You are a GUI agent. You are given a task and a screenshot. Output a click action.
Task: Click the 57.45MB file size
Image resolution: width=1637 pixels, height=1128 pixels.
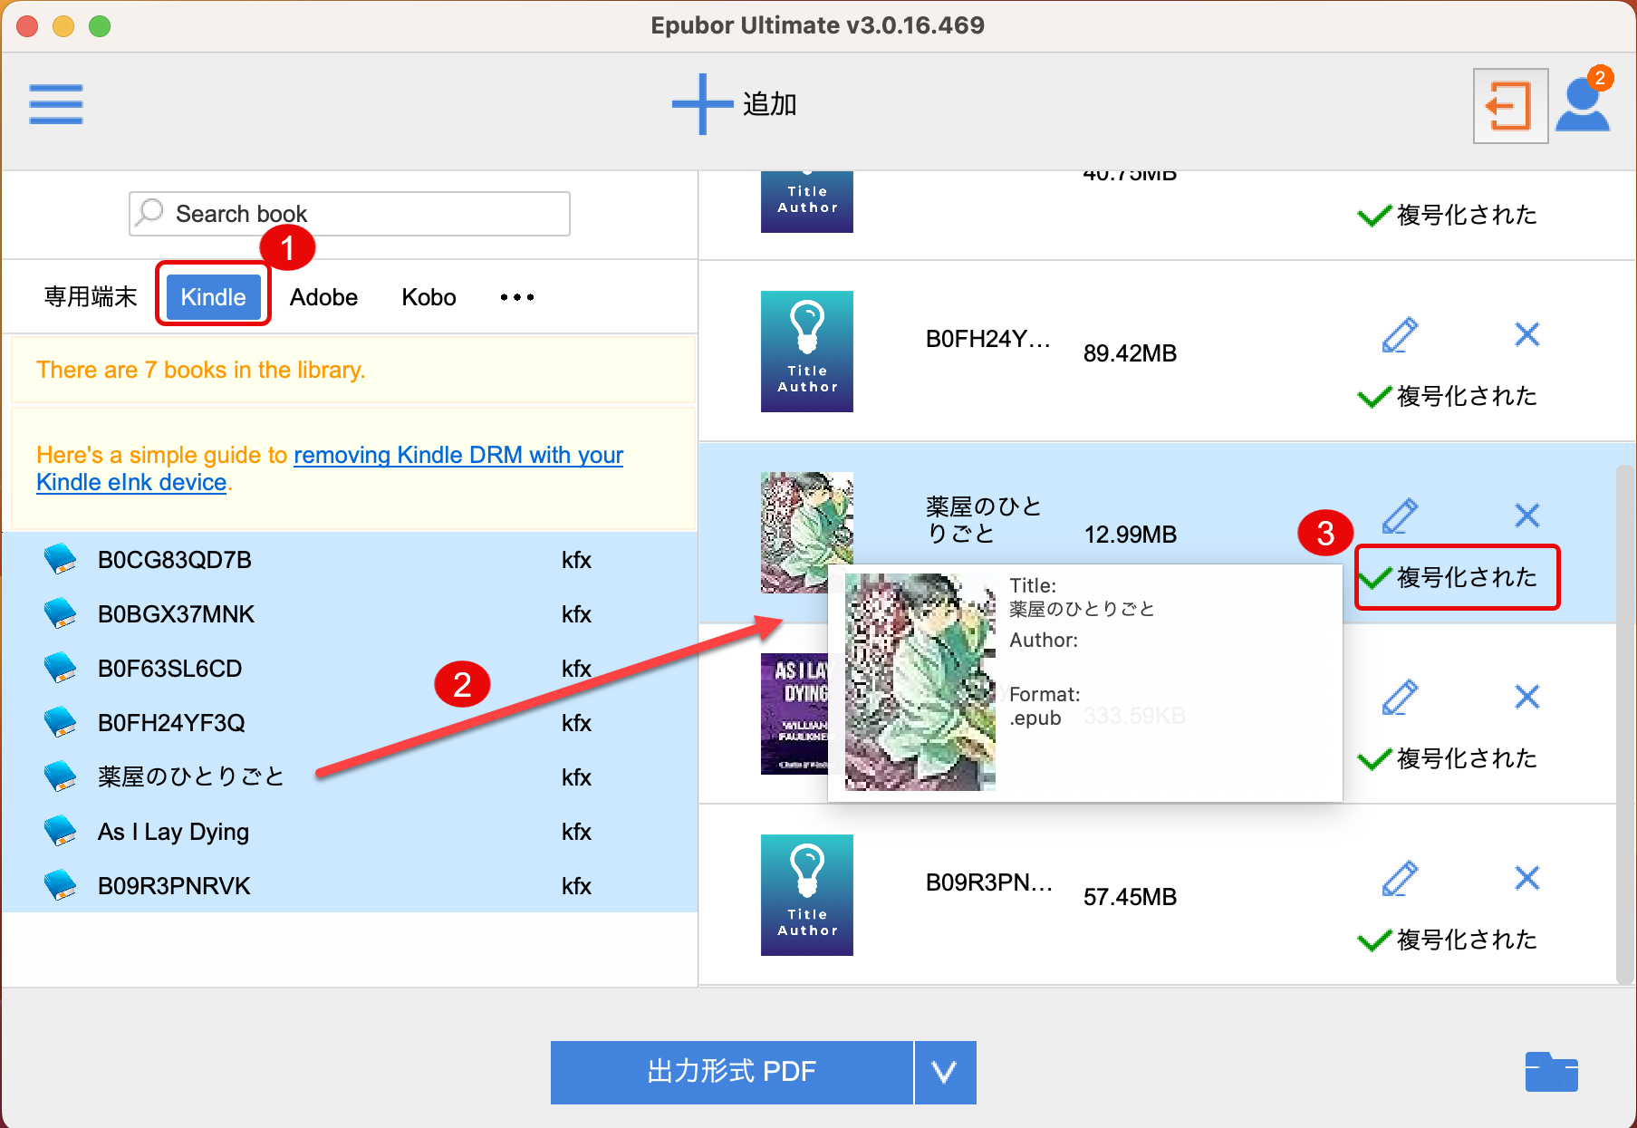(x=1130, y=897)
